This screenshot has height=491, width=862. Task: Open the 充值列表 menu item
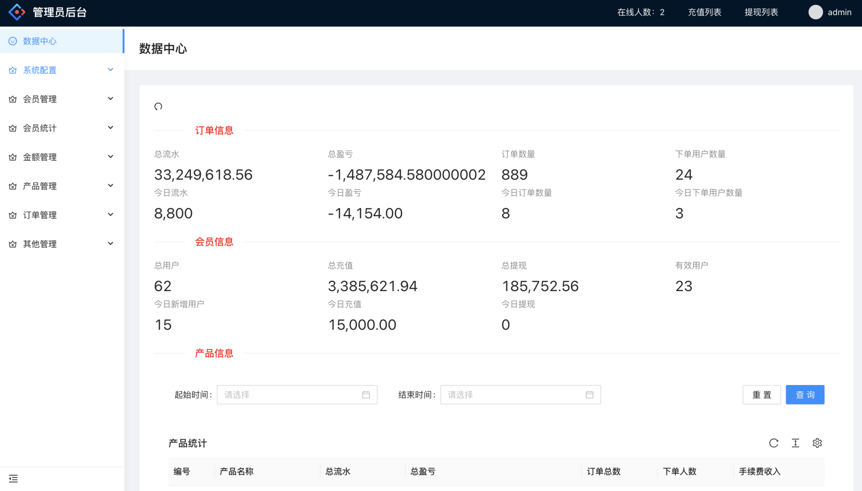click(705, 12)
